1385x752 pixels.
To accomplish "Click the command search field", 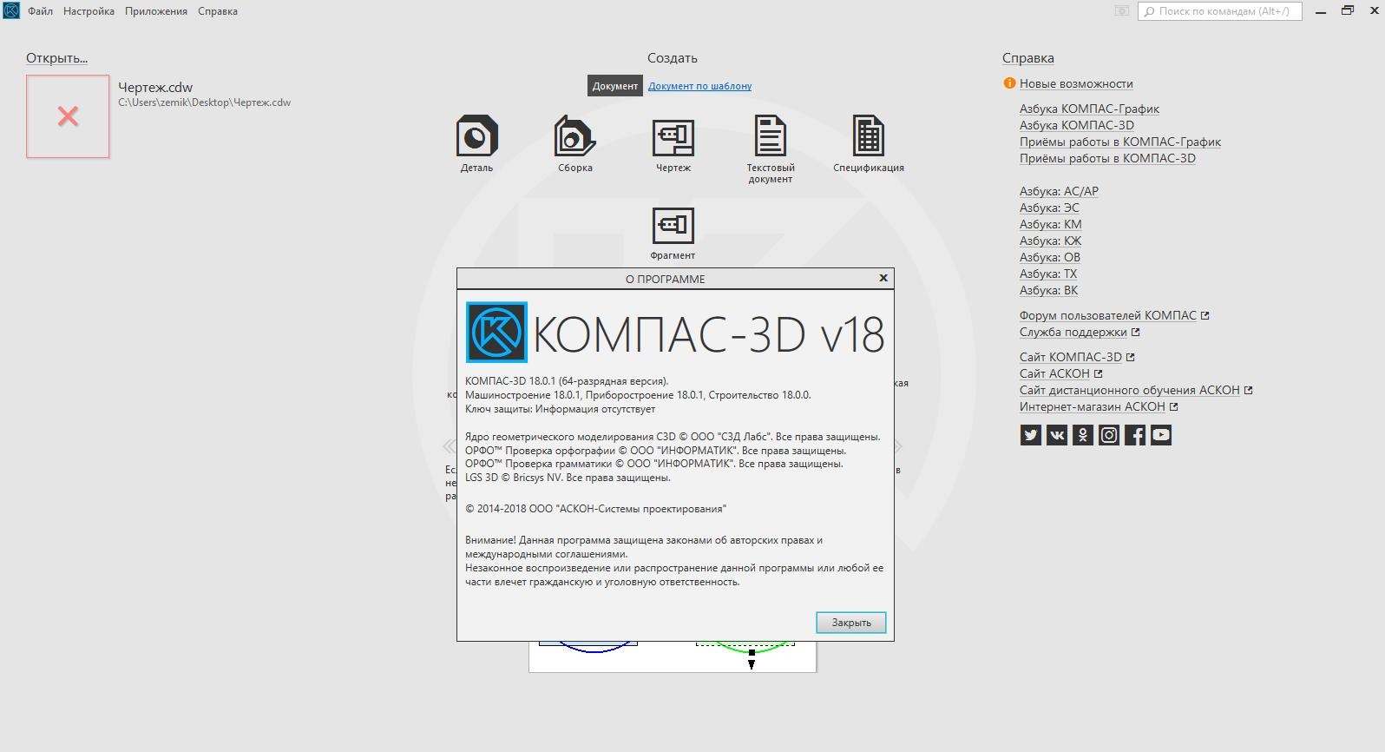I will pyautogui.click(x=1219, y=11).
